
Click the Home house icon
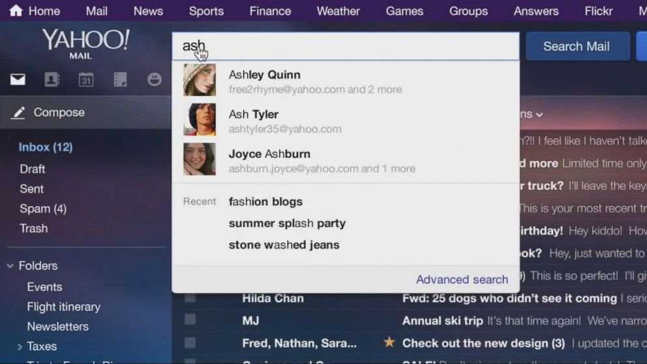click(16, 10)
